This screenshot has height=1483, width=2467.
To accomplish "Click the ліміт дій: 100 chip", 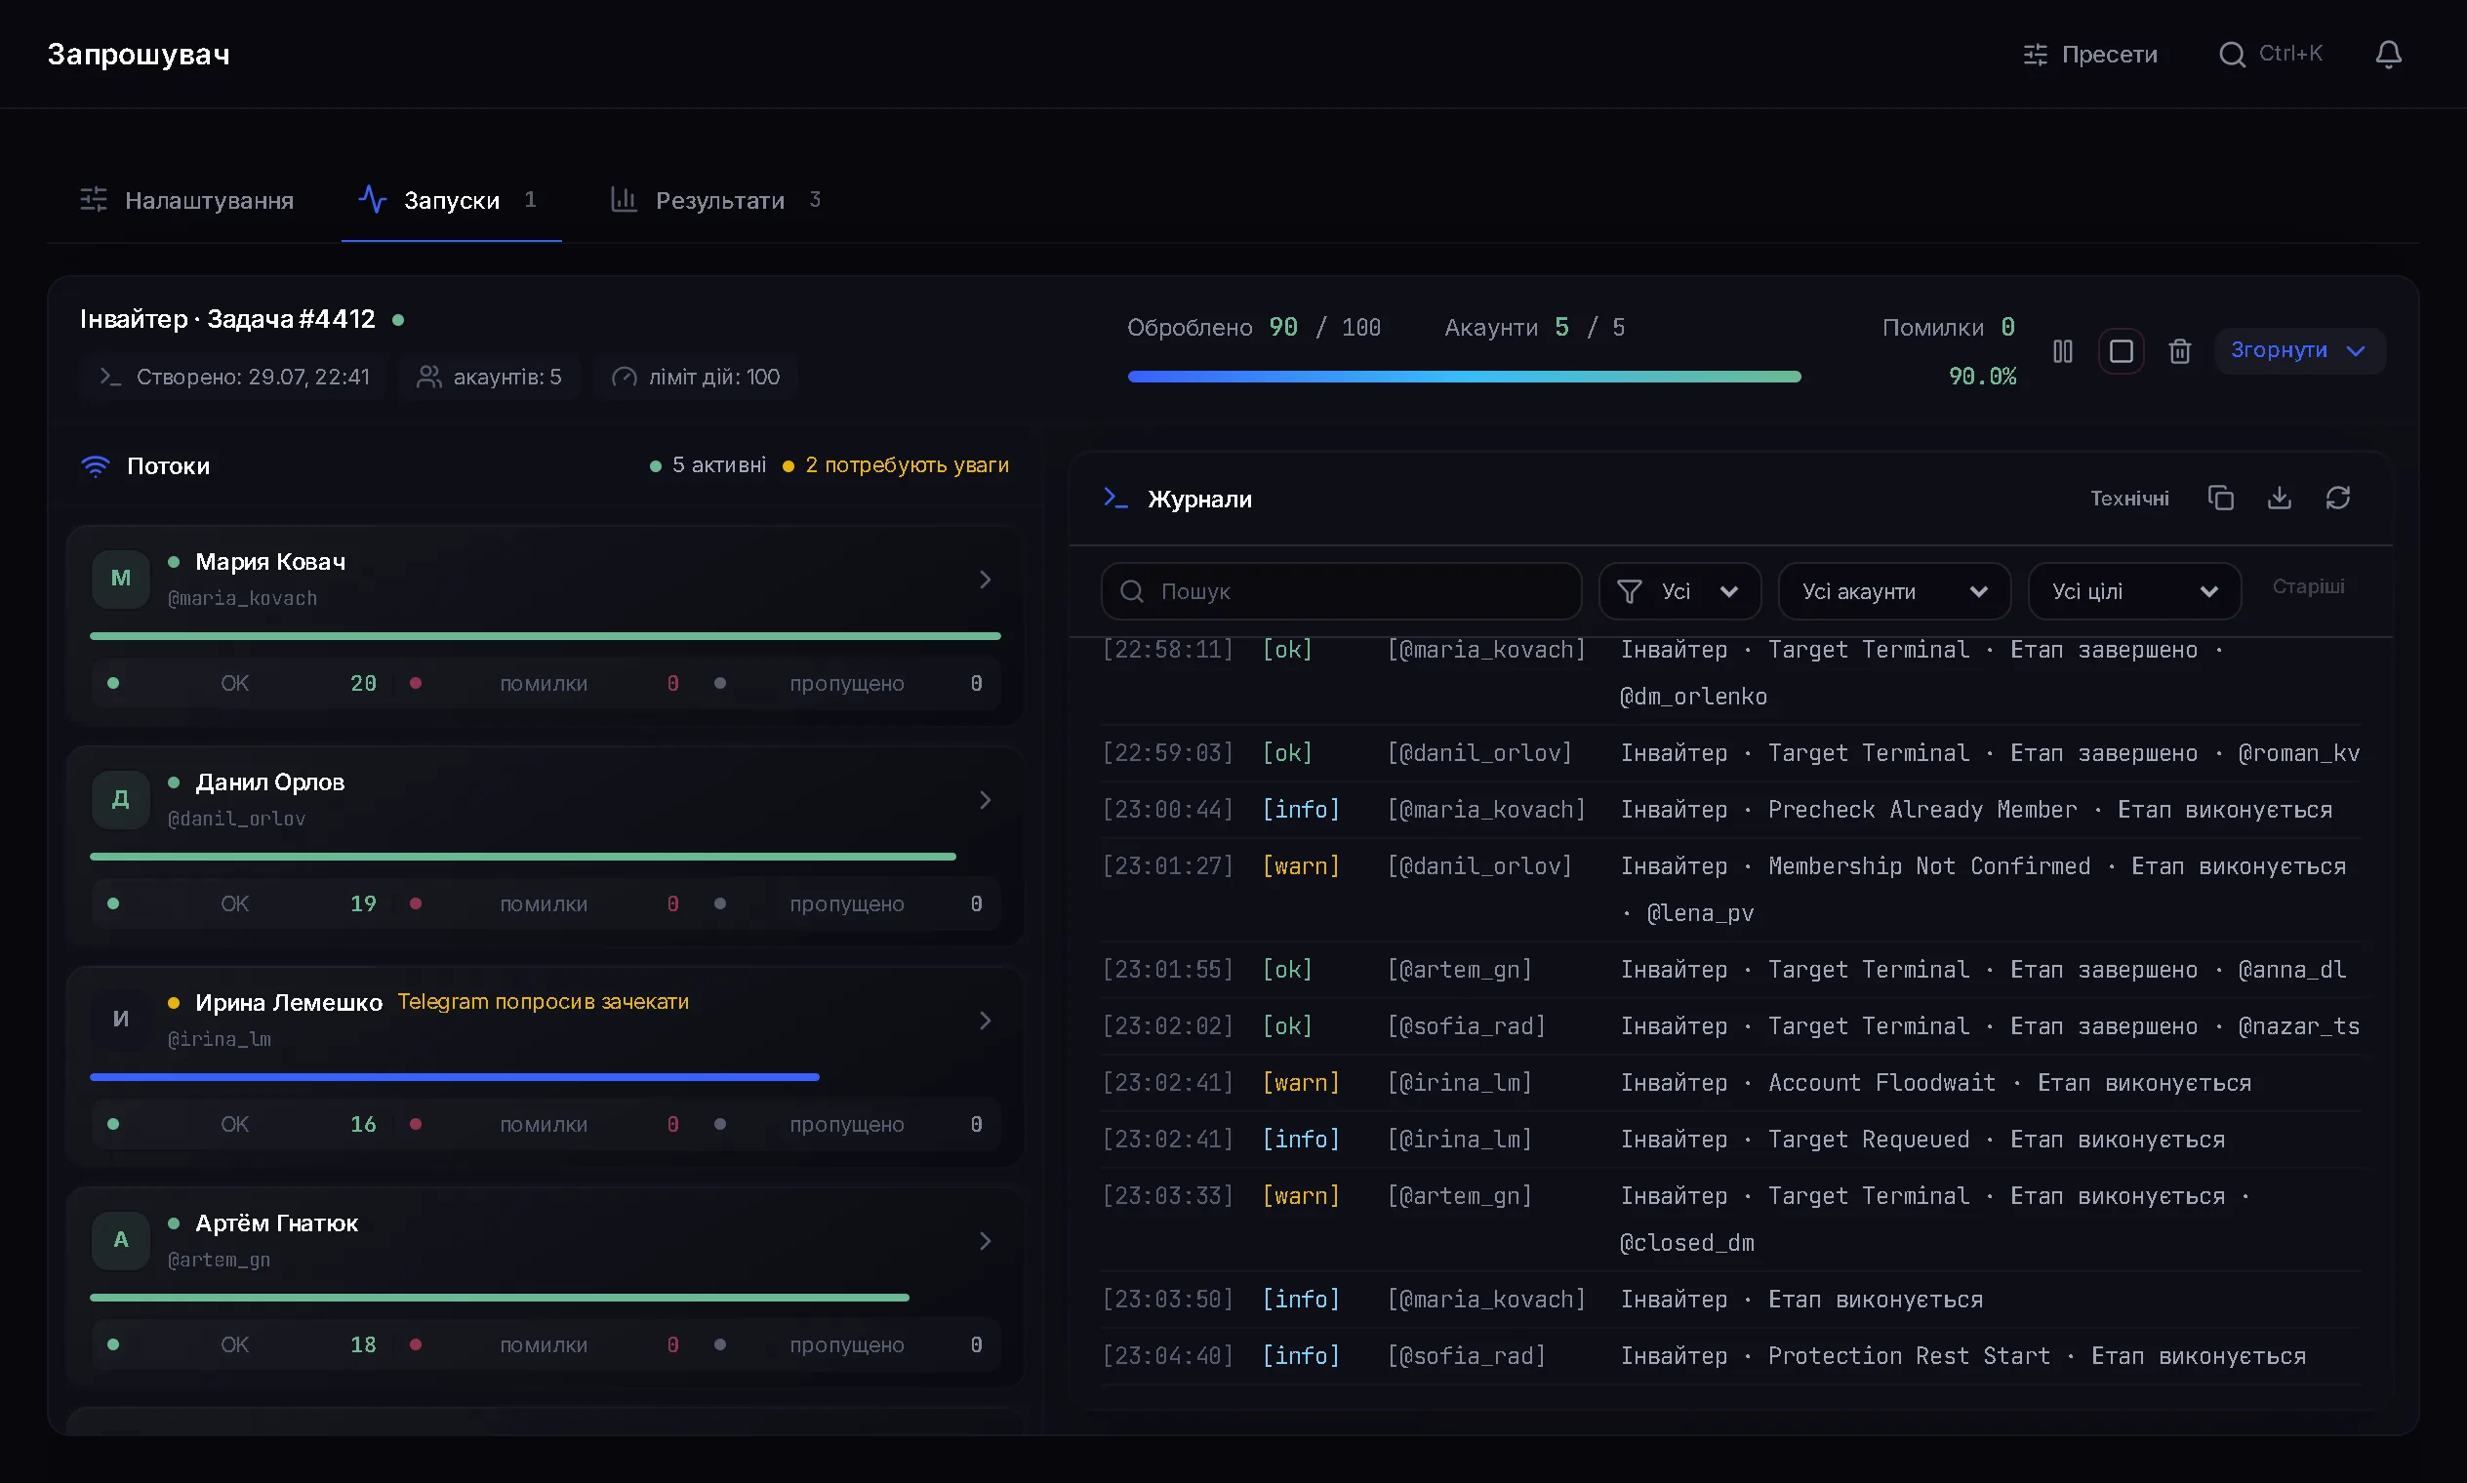I will (x=696, y=377).
